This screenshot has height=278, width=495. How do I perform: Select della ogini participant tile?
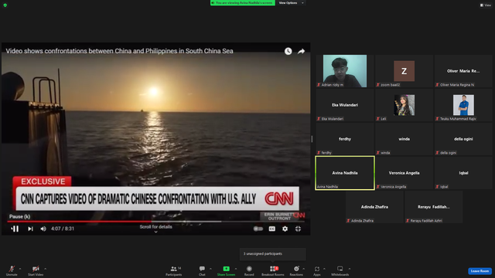coord(463,139)
